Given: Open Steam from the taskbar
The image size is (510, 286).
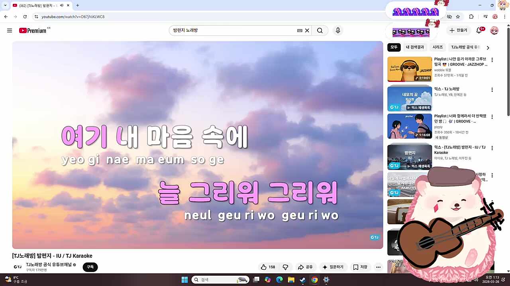Looking at the screenshot, I should tap(303, 280).
